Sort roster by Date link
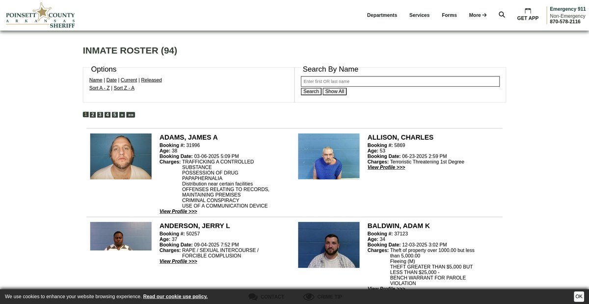 point(111,80)
